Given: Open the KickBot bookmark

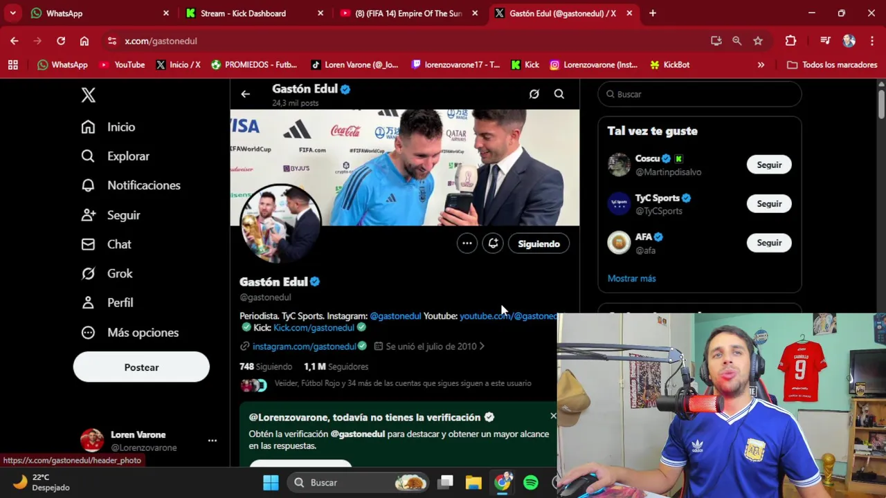Looking at the screenshot, I should pos(669,65).
